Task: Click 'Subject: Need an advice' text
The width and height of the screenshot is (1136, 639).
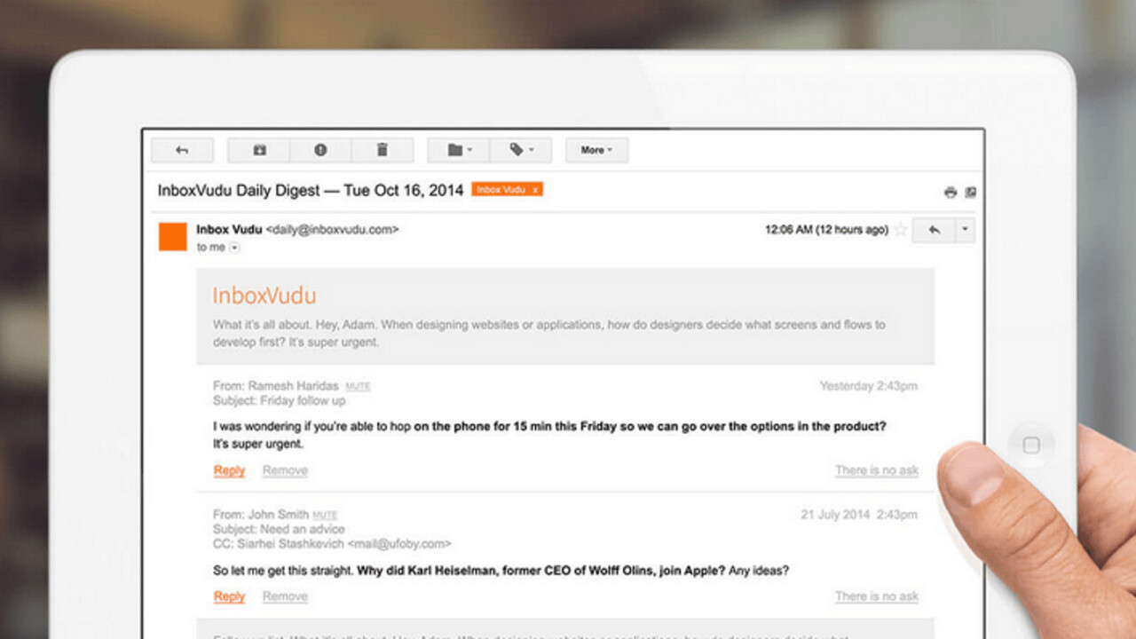Action: pos(279,529)
